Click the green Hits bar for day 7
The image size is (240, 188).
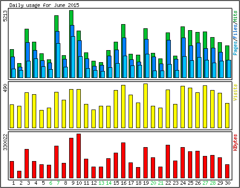(56, 23)
